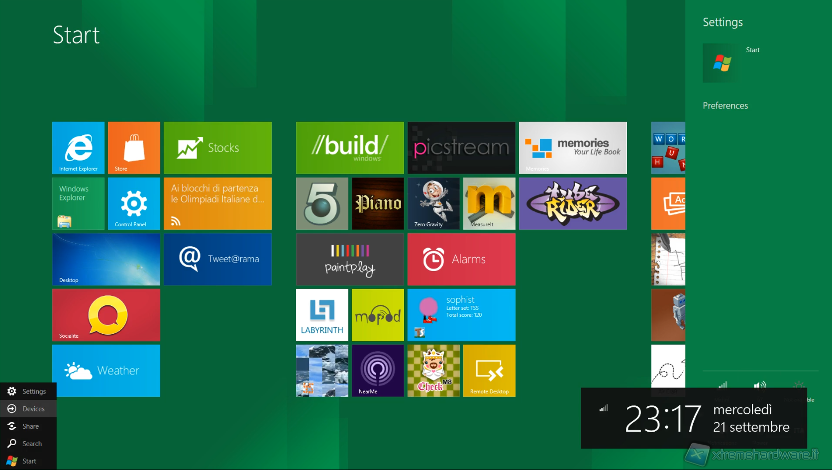This screenshot has width=832, height=470.
Task: Select Settings in the charms menu
Action: 28,391
